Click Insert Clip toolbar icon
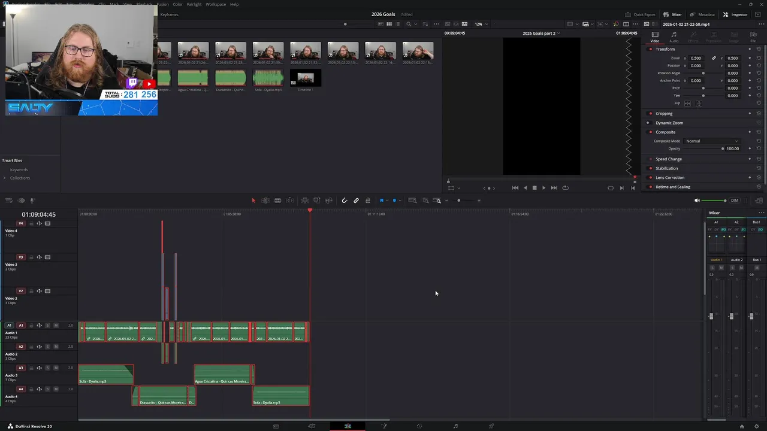The width and height of the screenshot is (767, 431). pos(304,201)
